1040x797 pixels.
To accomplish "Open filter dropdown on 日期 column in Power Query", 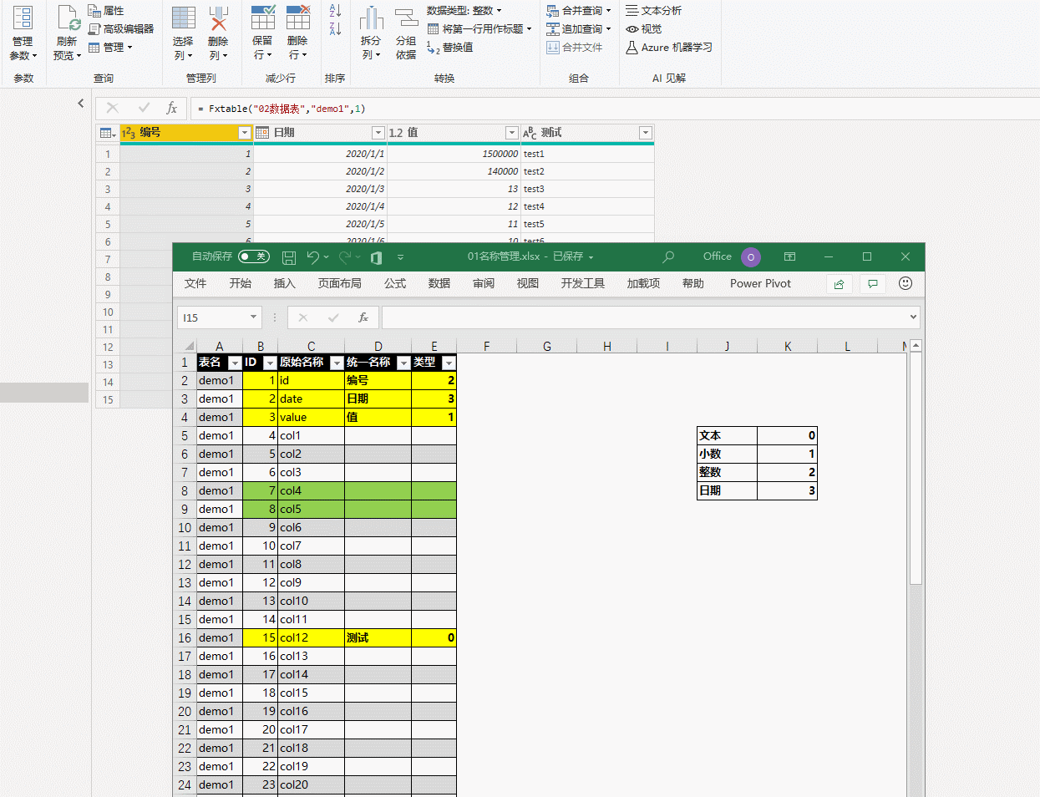I will click(378, 133).
